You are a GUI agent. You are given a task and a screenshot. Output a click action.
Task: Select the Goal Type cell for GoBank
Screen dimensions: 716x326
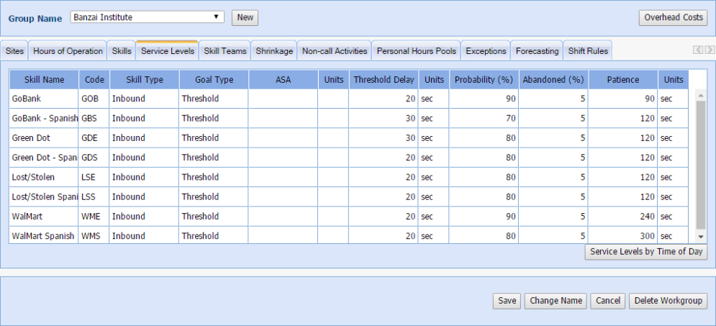point(214,99)
